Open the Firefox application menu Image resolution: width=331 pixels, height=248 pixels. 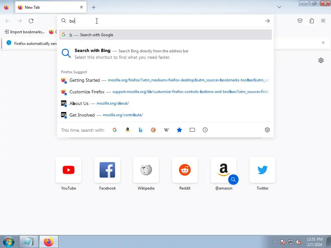[x=323, y=21]
